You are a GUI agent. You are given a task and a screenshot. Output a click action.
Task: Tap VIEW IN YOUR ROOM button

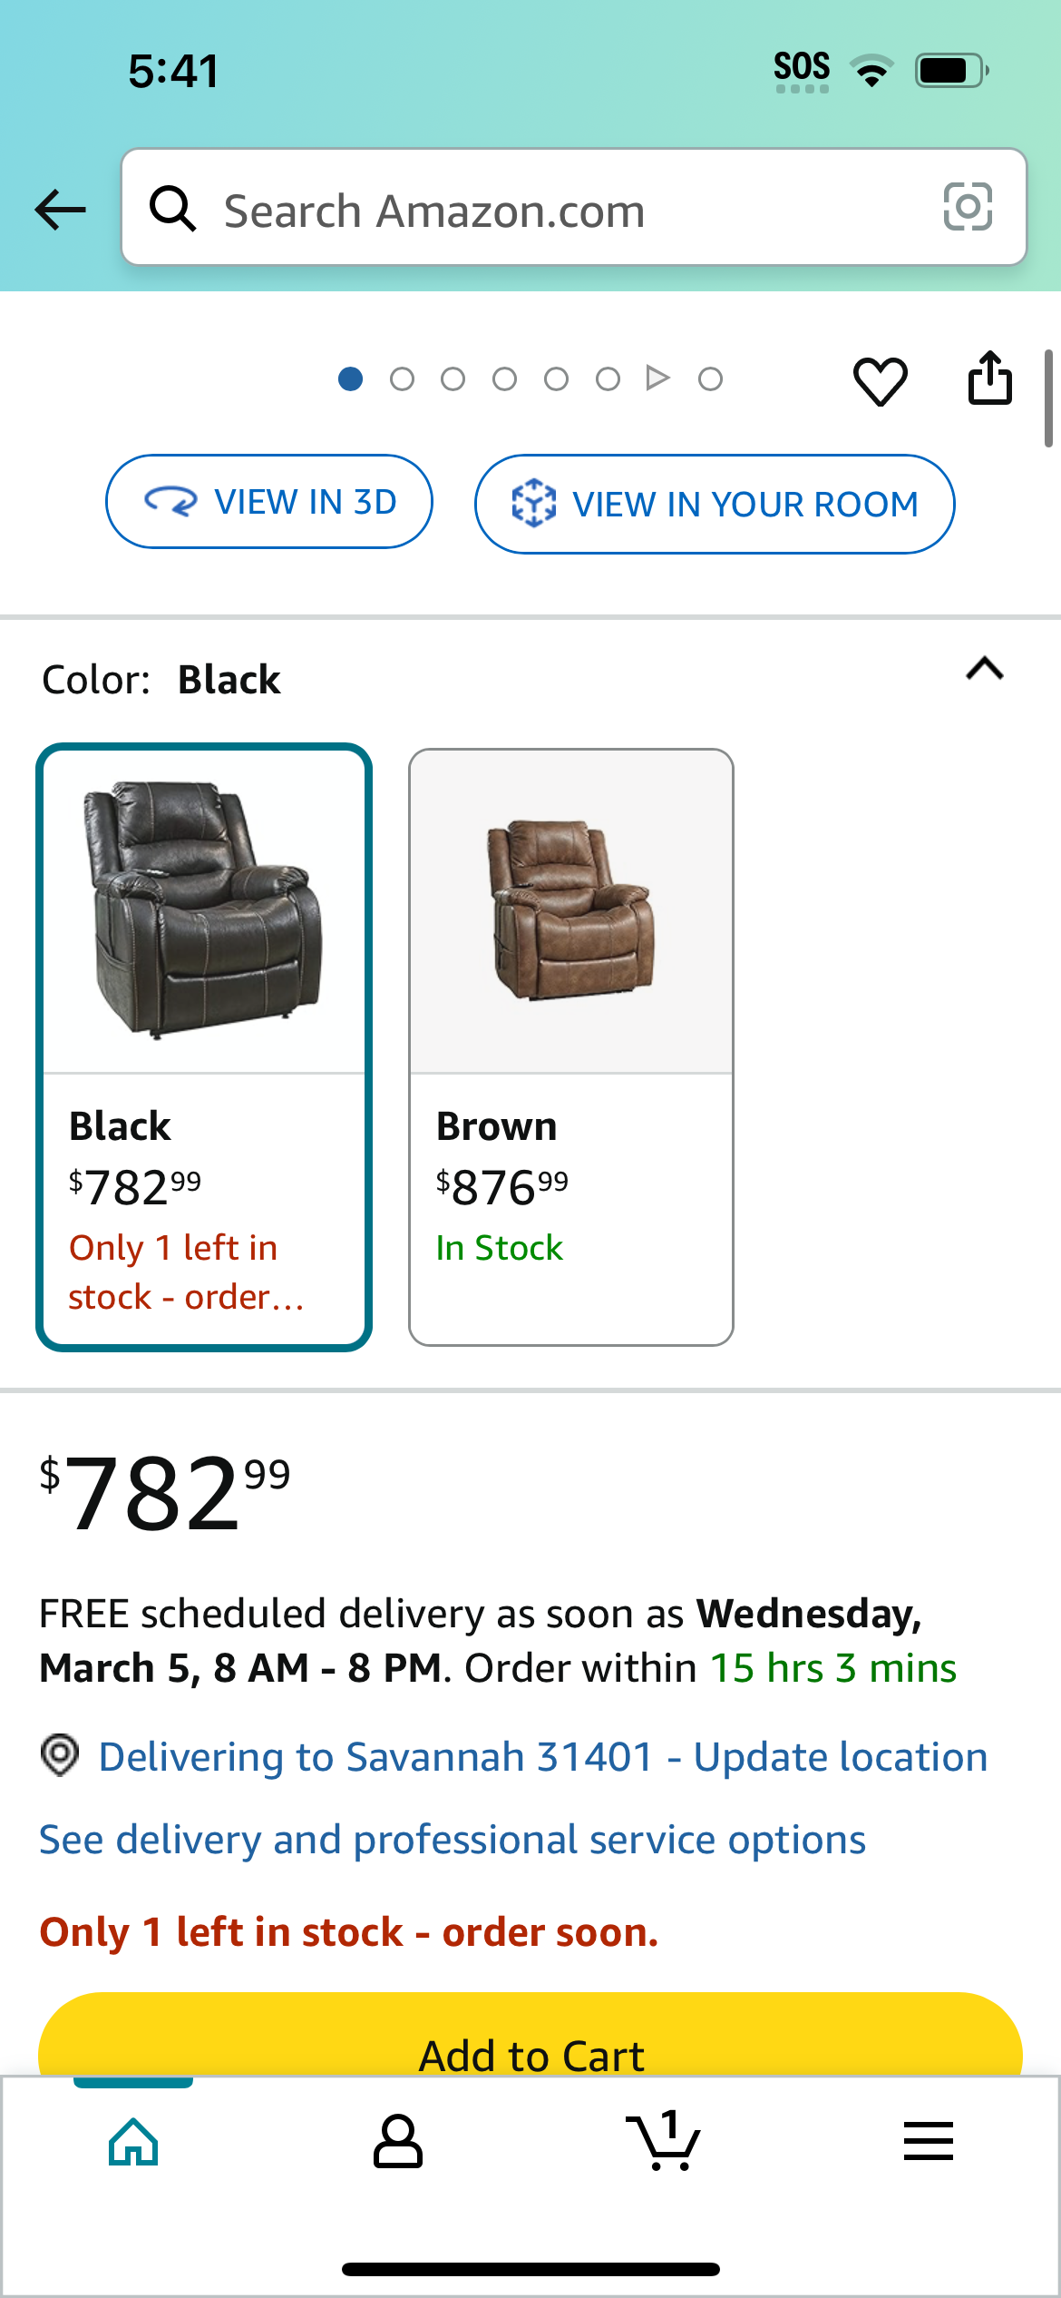pyautogui.click(x=715, y=505)
